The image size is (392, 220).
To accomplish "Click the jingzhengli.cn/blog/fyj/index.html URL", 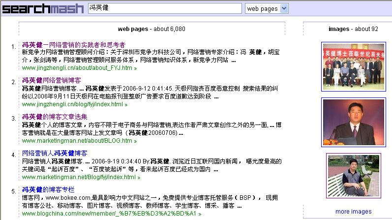I will pyautogui.click(x=72, y=104).
